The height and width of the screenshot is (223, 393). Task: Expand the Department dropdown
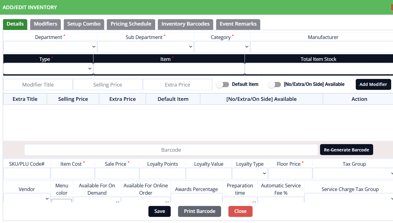pyautogui.click(x=50, y=47)
